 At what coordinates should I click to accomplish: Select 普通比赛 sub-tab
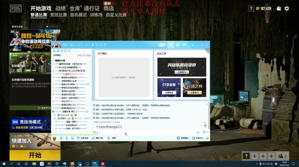point(39,15)
